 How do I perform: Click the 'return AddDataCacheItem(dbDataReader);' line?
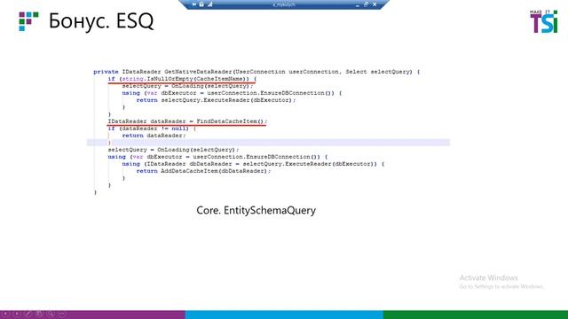[203, 171]
